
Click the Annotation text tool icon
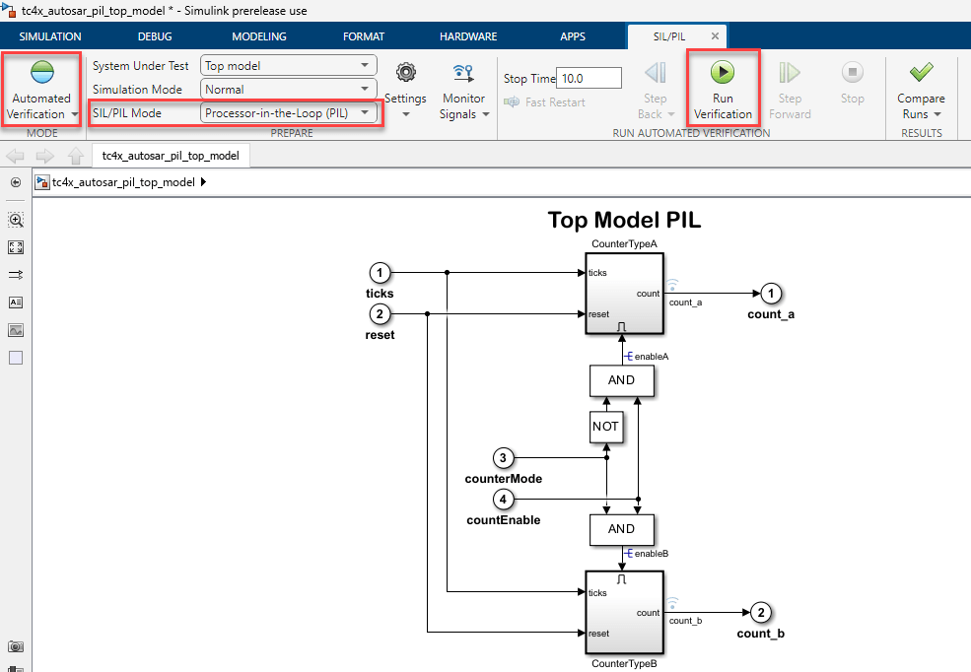tap(16, 302)
